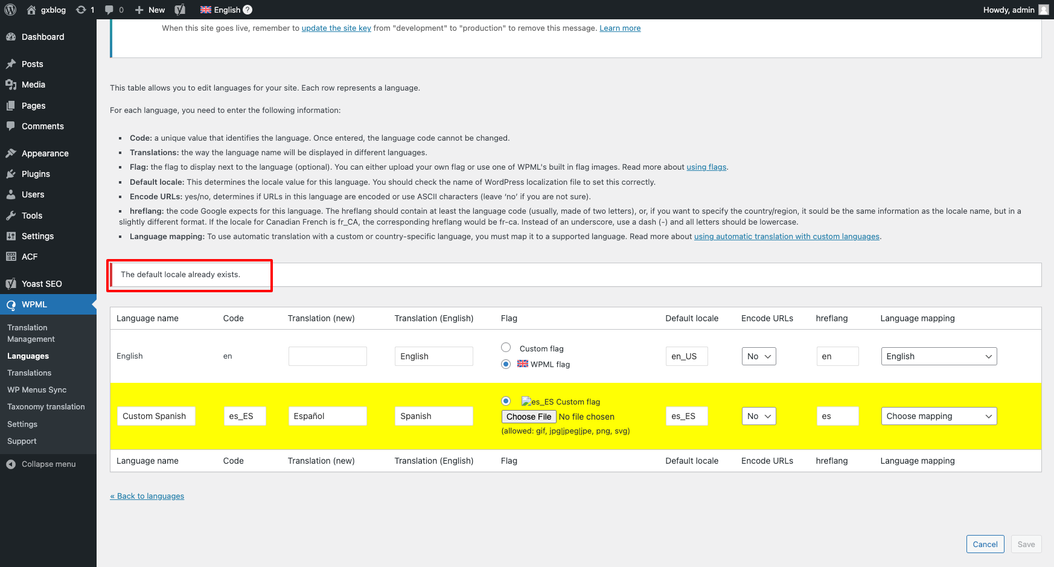Follow the Back to languages link
Viewport: 1054px width, 567px height.
click(147, 496)
